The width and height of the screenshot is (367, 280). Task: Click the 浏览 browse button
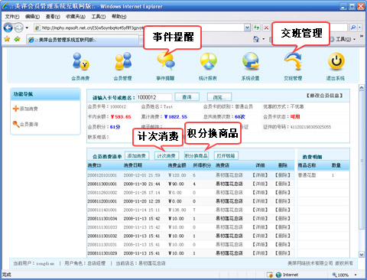pyautogui.click(x=219, y=97)
